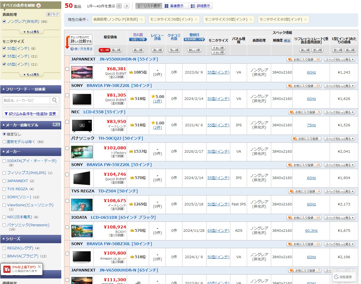Open the JAPANNEXT JN-V5500UHDR-N product link
This screenshot has height=284, width=361.
tap(128, 59)
